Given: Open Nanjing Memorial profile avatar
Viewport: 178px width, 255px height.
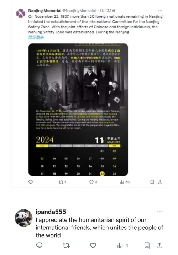Looking at the screenshot, I should 21,13.
